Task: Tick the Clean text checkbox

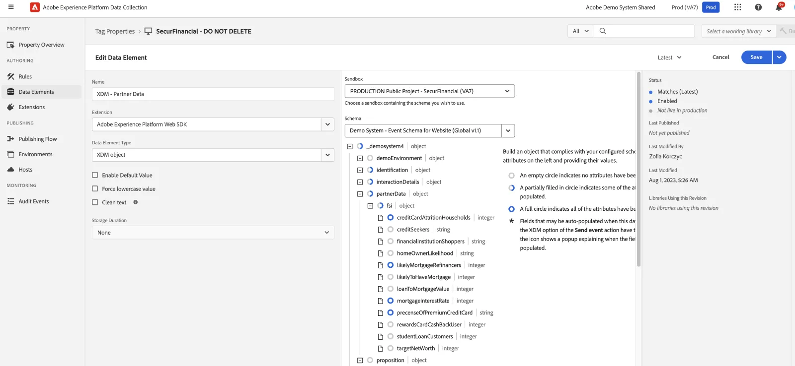Action: (95, 202)
